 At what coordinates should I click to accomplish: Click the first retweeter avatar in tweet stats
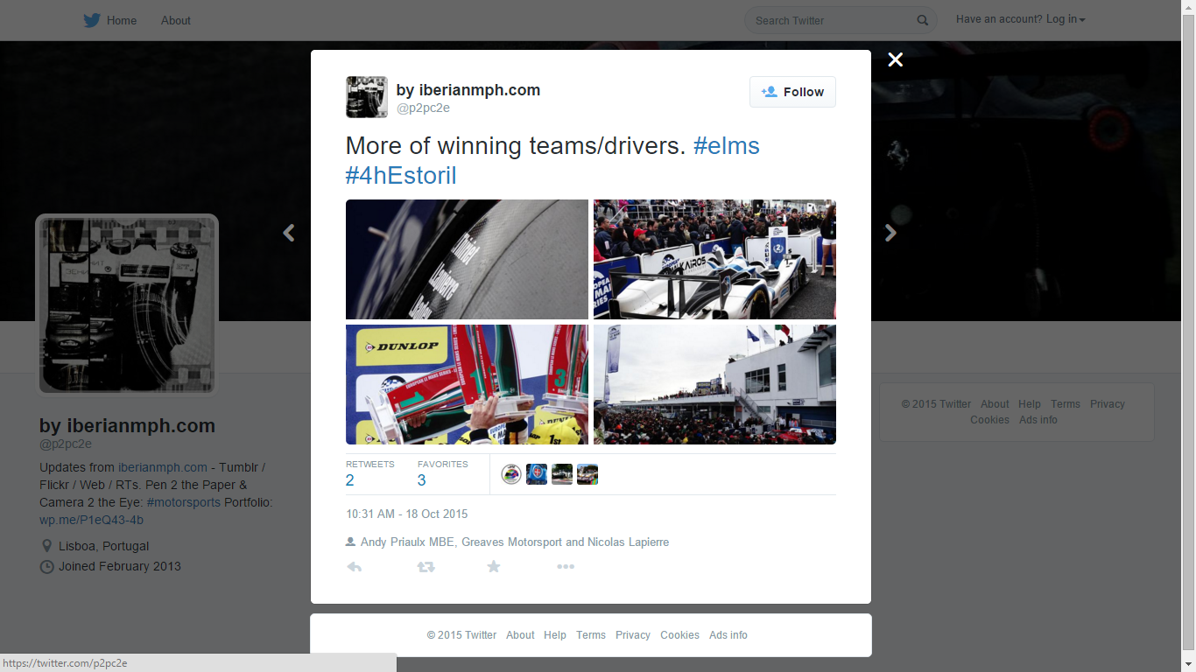tap(511, 474)
